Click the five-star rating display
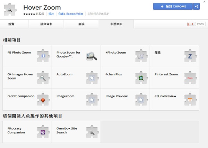This screenshot has height=148, width=208. click(x=29, y=14)
